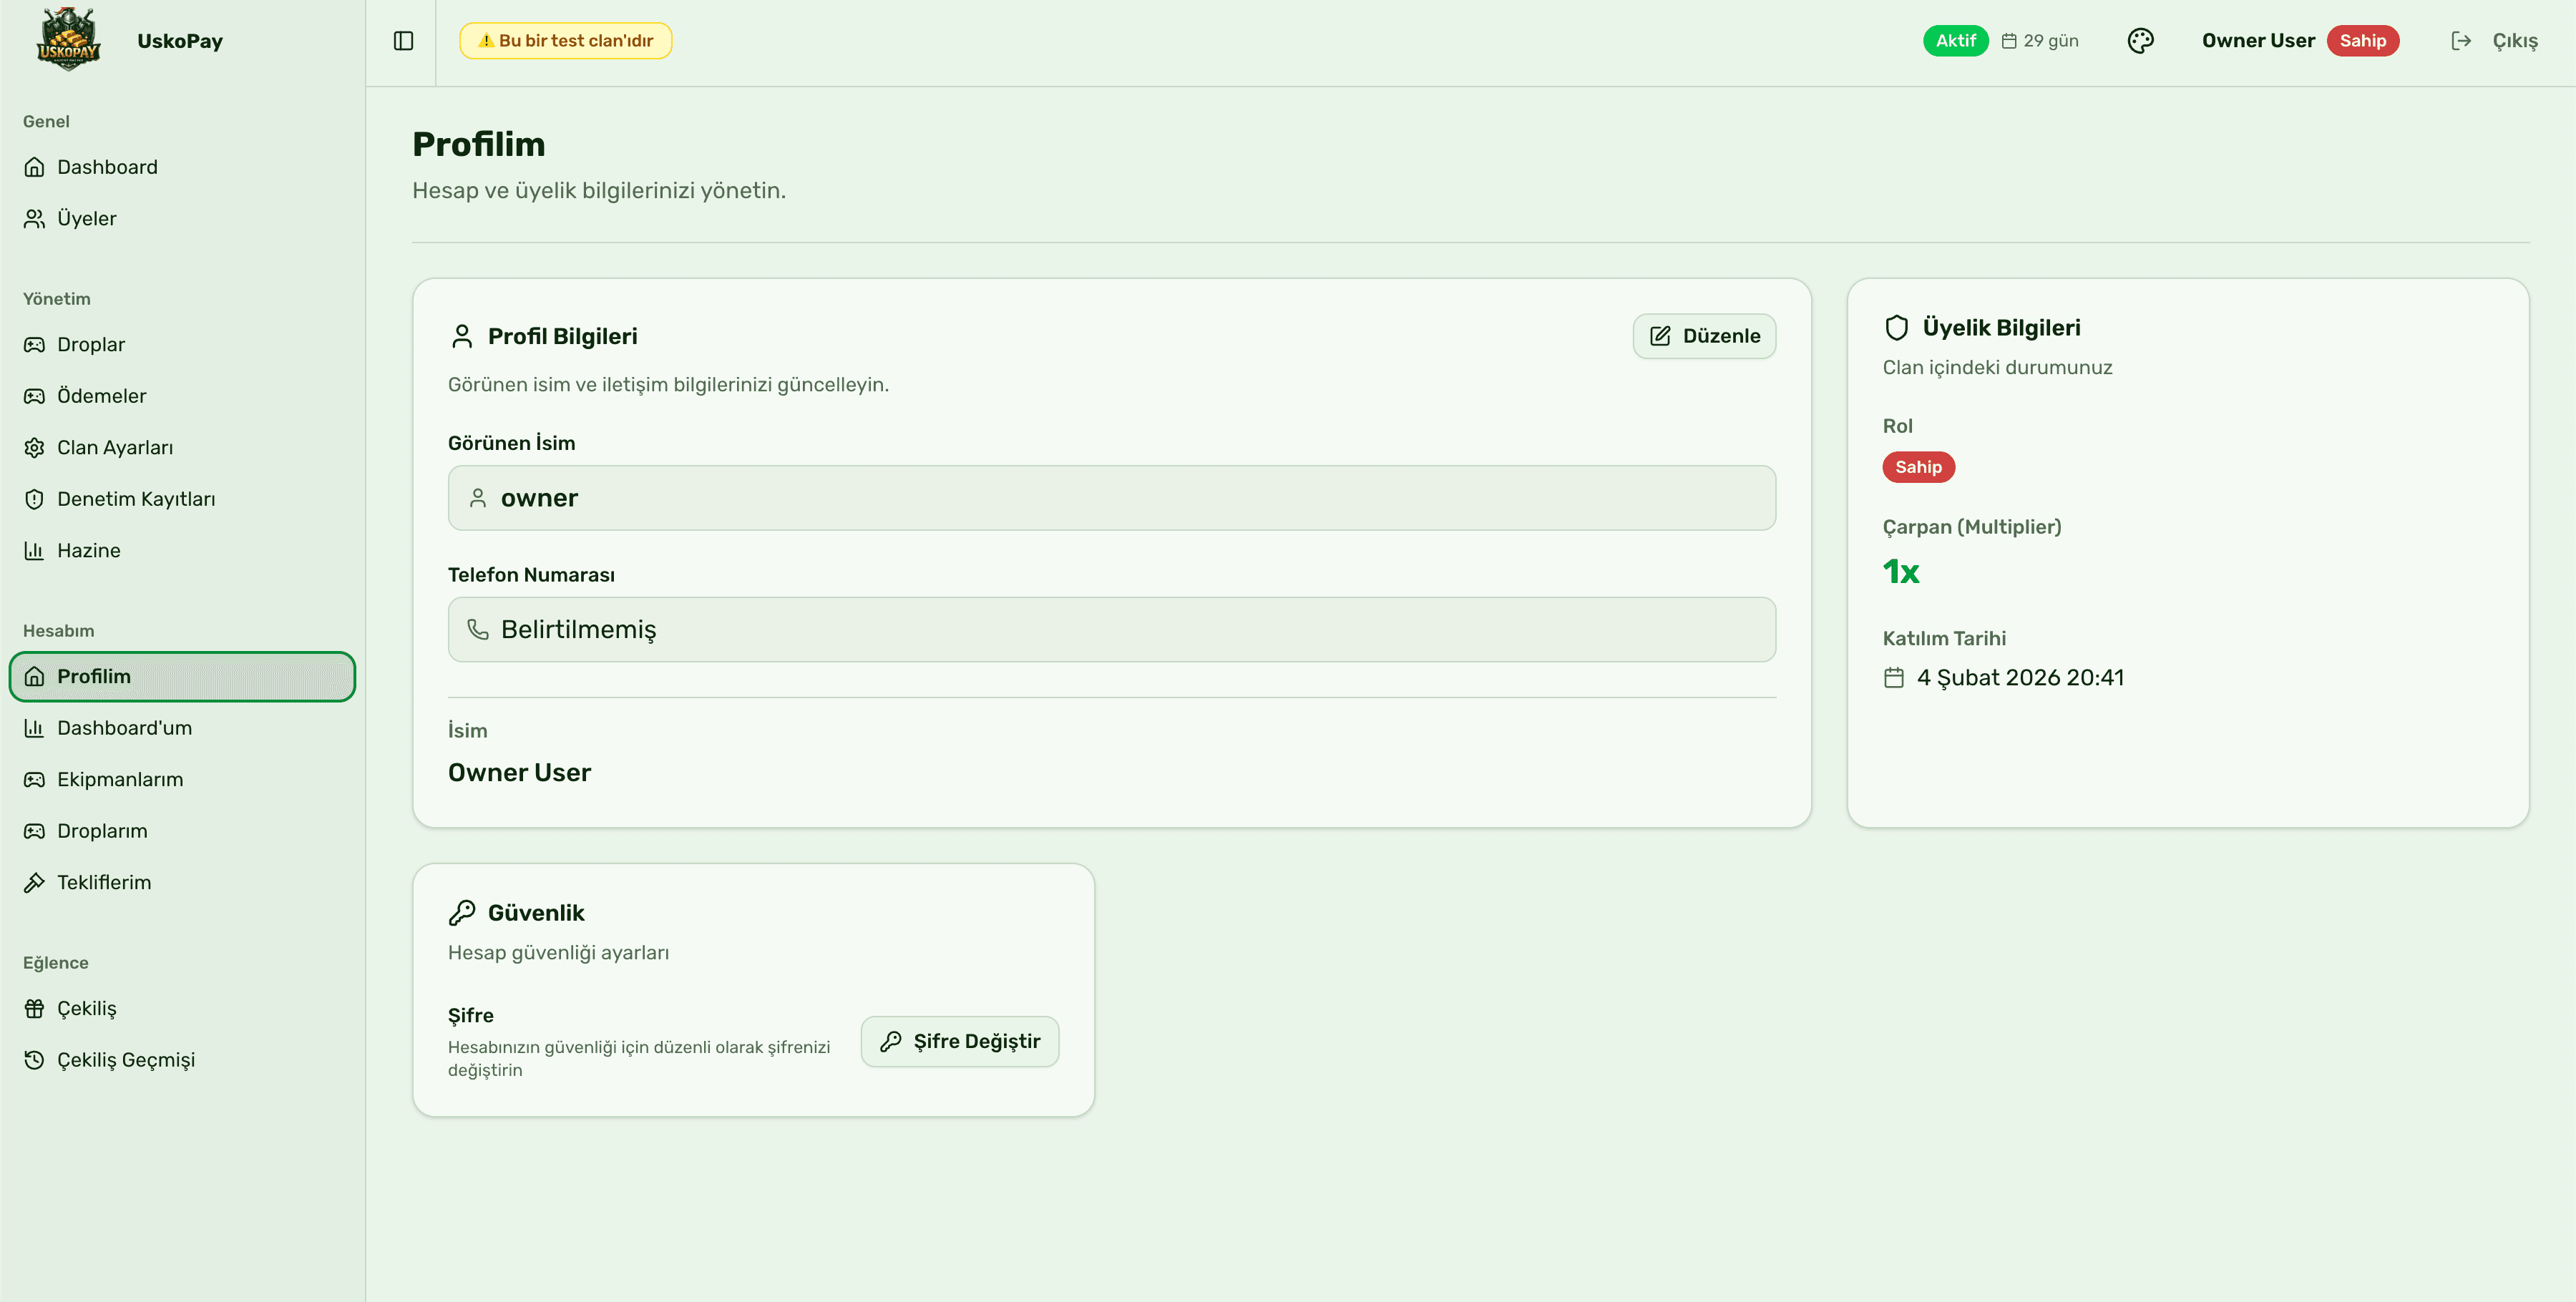The image size is (2576, 1302).
Task: Open Denetim Kayıtları from the sidebar
Action: click(137, 498)
